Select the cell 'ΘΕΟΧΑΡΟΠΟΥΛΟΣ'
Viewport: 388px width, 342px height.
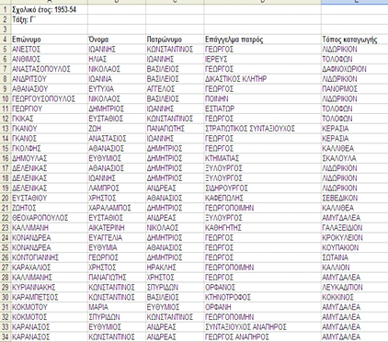coord(49,218)
